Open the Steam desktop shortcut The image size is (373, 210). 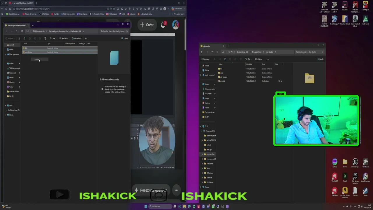point(365,192)
